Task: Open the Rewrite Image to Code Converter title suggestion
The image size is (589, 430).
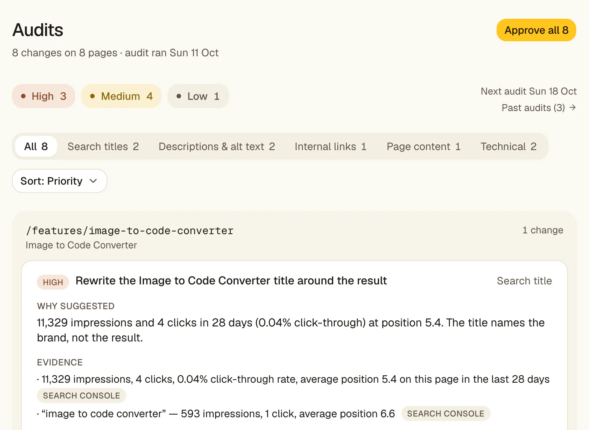Action: pyautogui.click(x=231, y=281)
